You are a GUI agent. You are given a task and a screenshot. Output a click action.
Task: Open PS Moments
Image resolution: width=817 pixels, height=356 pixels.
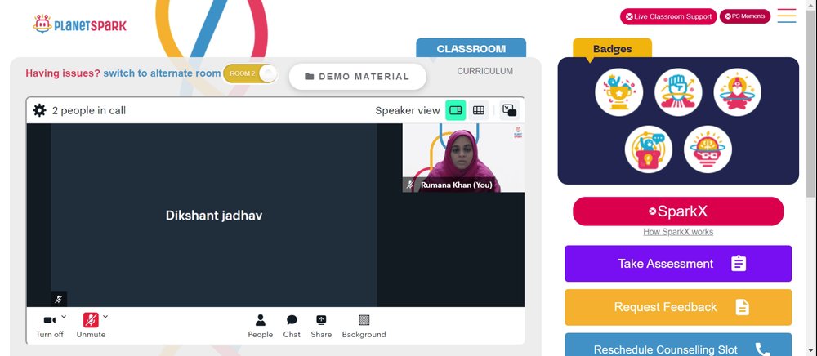[744, 16]
